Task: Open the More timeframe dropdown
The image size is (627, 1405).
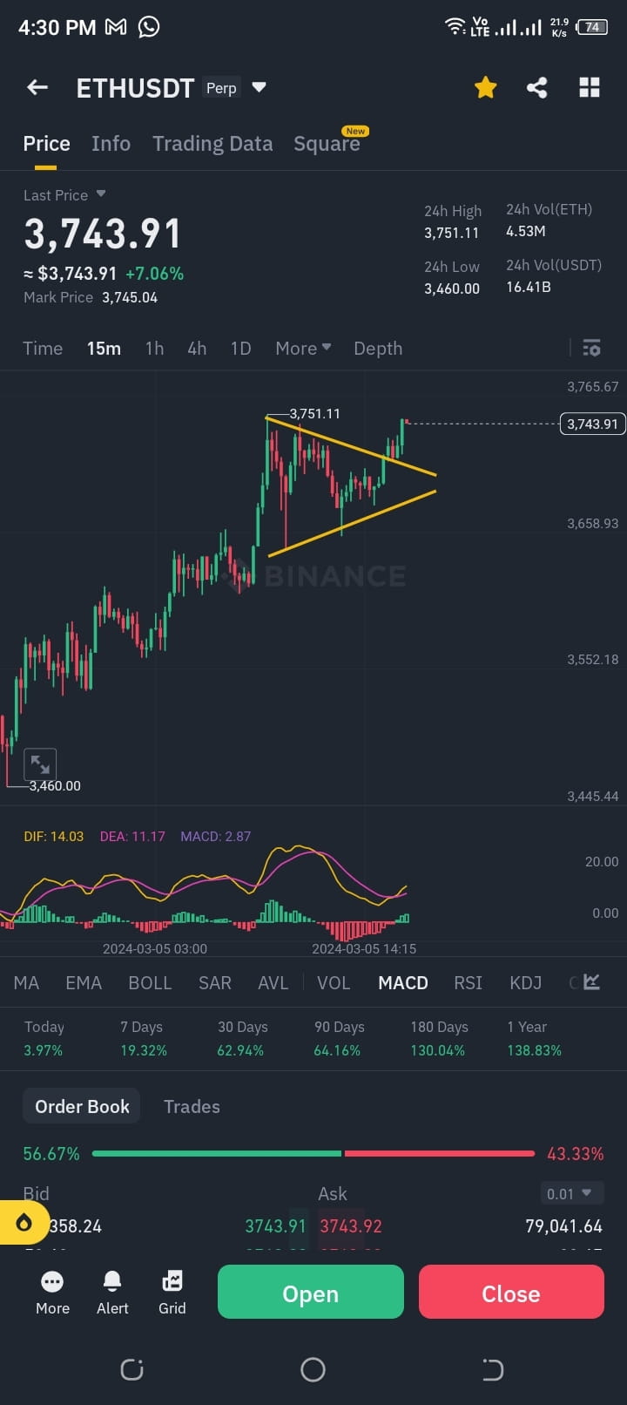Action: pyautogui.click(x=302, y=348)
